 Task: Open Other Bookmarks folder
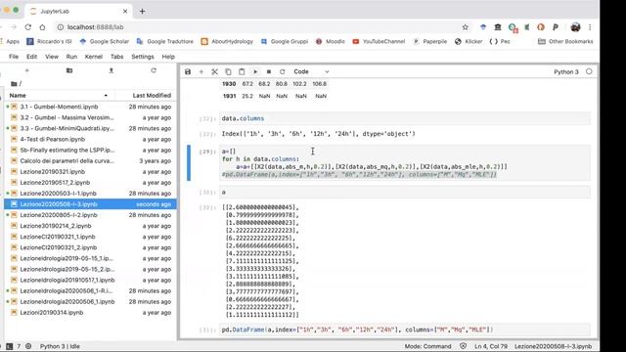coord(565,41)
